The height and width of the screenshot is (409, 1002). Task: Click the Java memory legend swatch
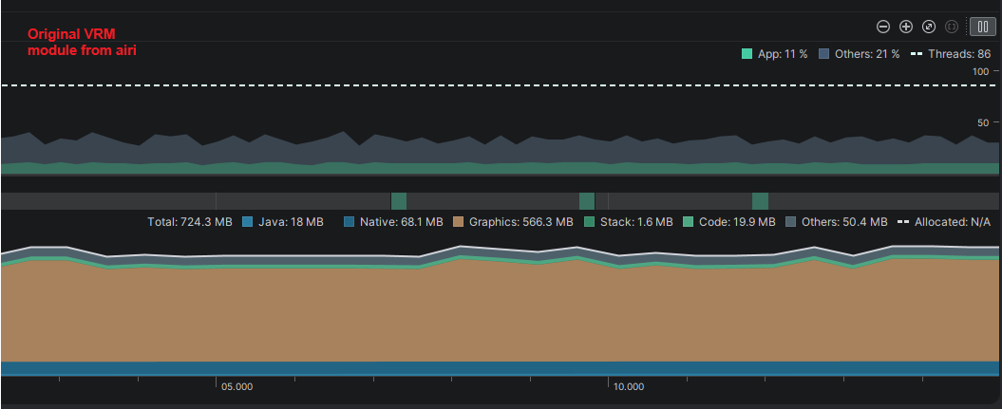(x=249, y=222)
